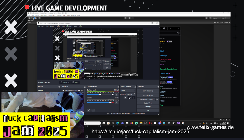Click transition Duration stepper arrows

coord(134,94)
